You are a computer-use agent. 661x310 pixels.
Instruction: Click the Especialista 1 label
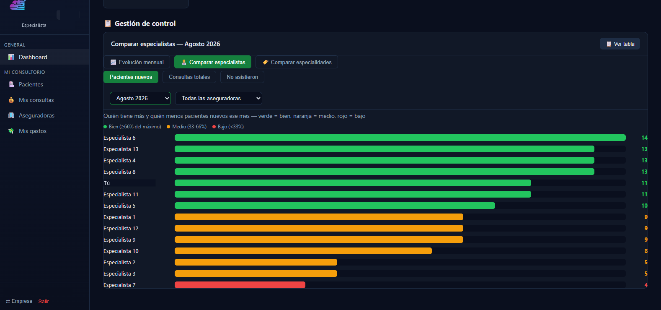pyautogui.click(x=119, y=217)
